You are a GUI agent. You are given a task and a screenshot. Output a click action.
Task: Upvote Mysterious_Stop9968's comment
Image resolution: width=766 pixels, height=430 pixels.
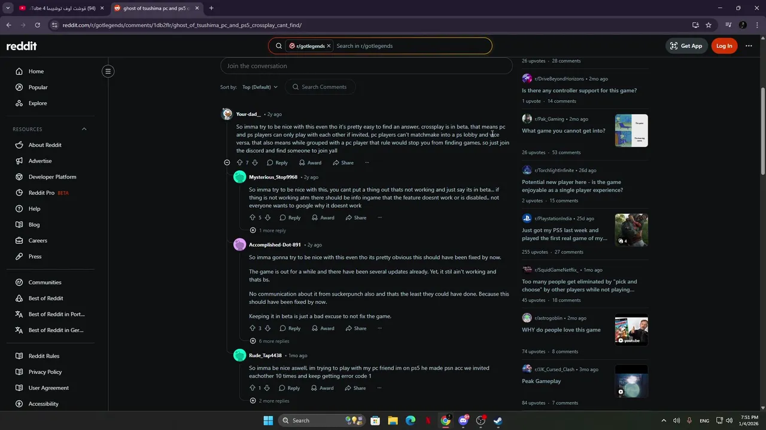[252, 217]
